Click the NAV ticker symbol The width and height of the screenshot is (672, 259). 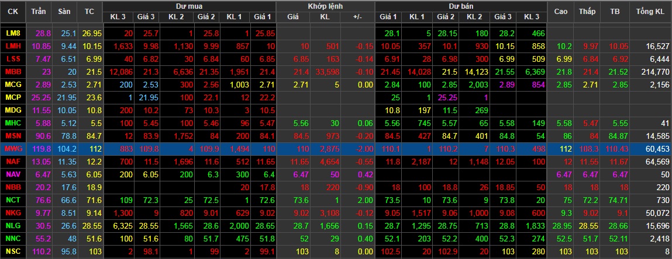13,174
